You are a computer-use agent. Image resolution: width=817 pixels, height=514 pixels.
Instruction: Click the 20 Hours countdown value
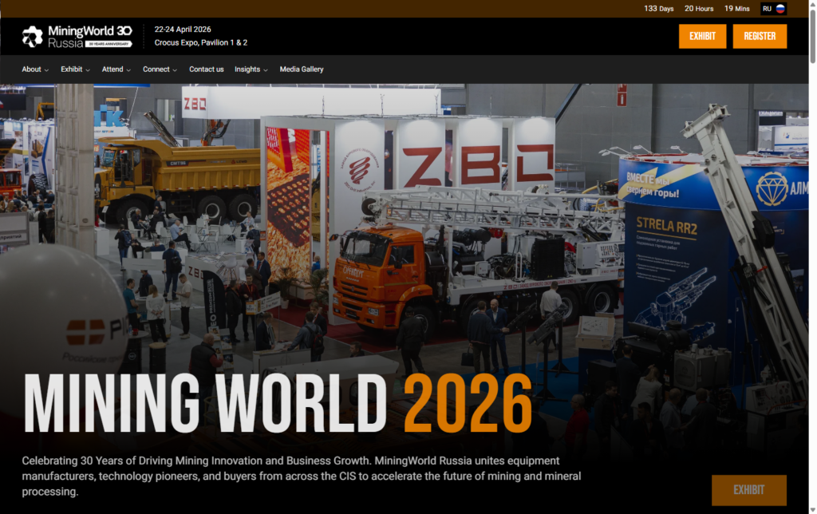699,9
